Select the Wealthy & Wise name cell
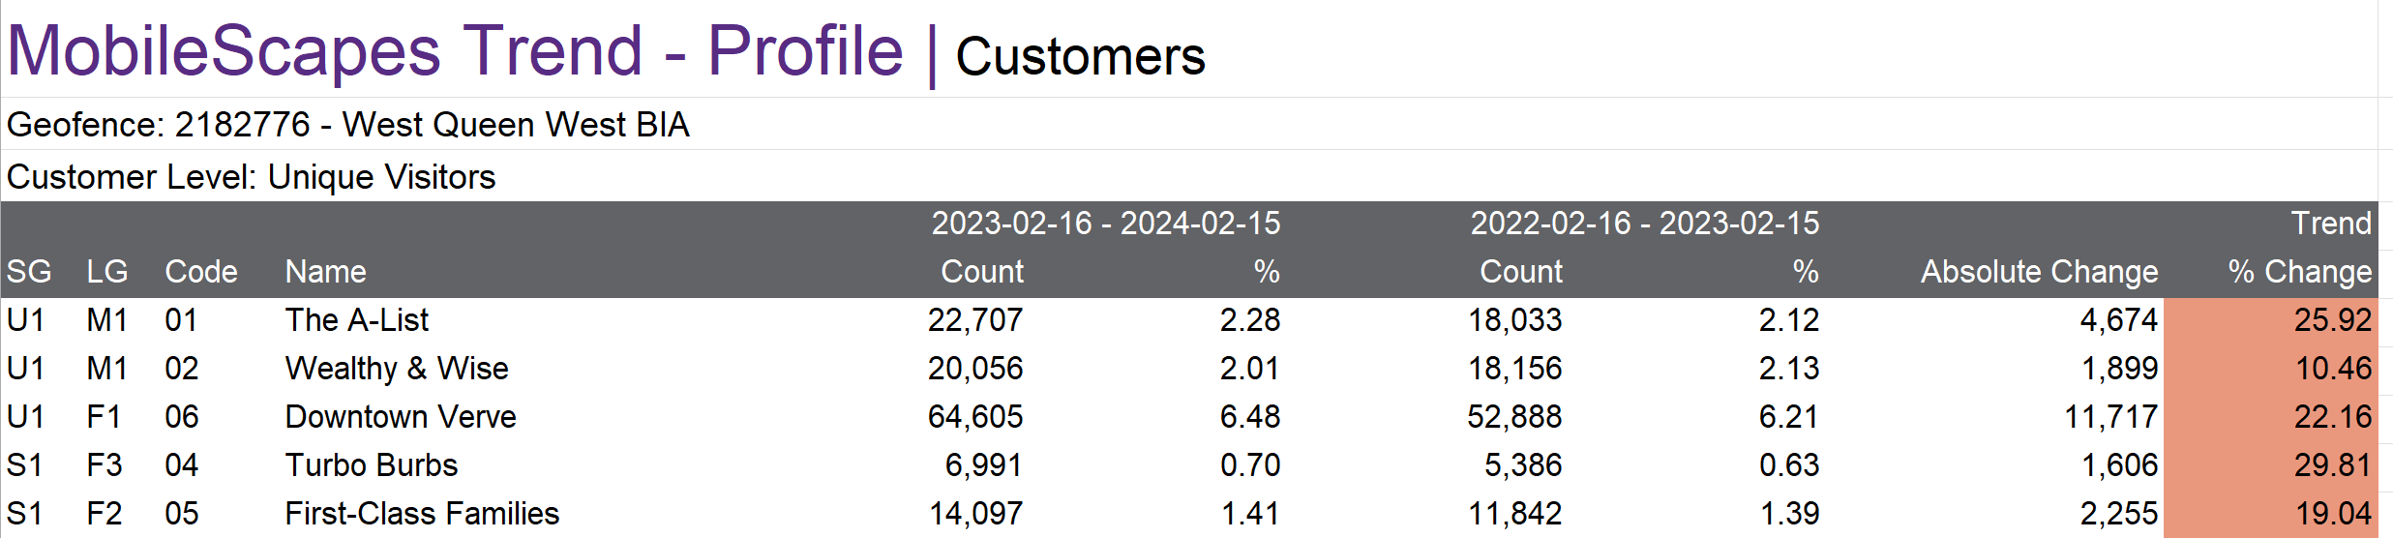The image size is (2393, 538). (x=397, y=369)
